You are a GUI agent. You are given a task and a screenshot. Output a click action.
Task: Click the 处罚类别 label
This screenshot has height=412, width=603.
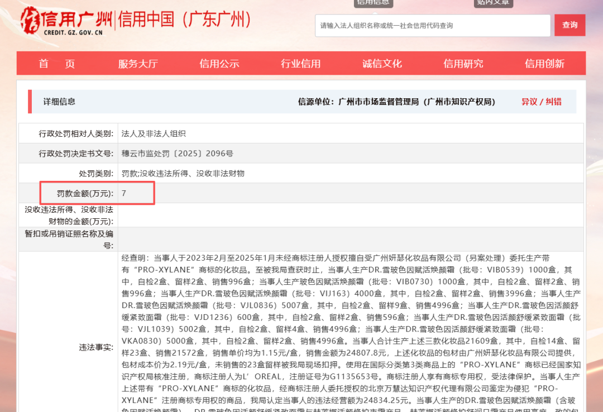point(96,174)
